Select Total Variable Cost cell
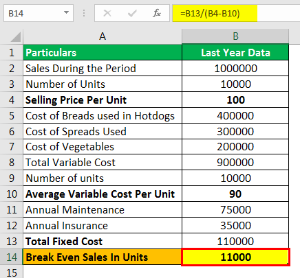Image resolution: width=300 pixels, height=278 pixels. pyautogui.click(x=103, y=162)
